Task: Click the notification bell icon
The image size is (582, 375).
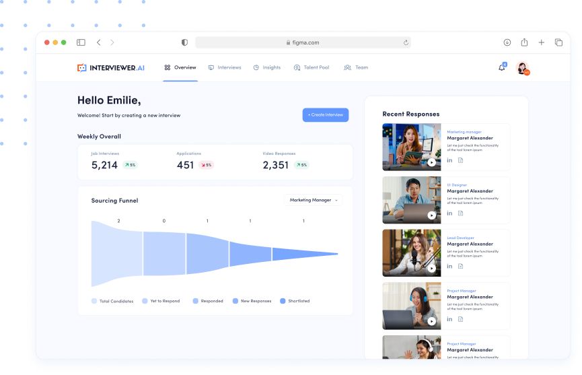Action: (501, 67)
